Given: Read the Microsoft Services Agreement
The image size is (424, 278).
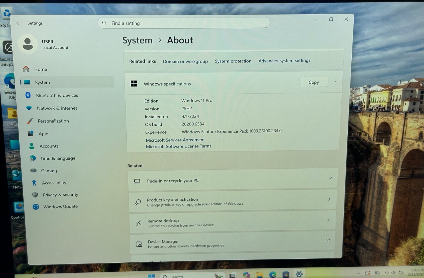Looking at the screenshot, I should point(175,140).
